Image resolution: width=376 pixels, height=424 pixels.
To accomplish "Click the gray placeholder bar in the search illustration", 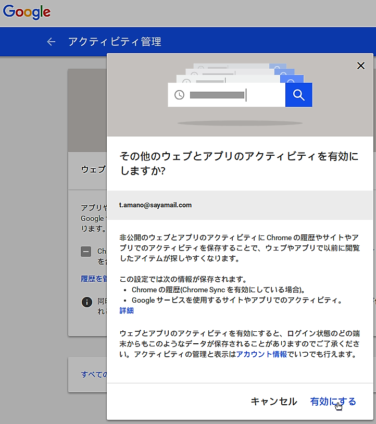I will click(x=217, y=95).
